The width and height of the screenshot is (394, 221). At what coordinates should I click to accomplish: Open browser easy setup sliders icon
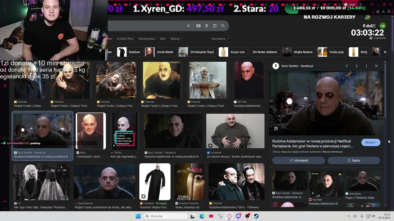[389, 11]
